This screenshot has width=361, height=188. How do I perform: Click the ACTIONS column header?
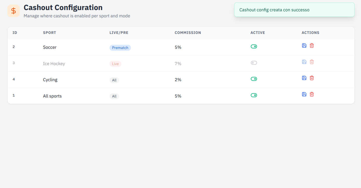point(311,33)
